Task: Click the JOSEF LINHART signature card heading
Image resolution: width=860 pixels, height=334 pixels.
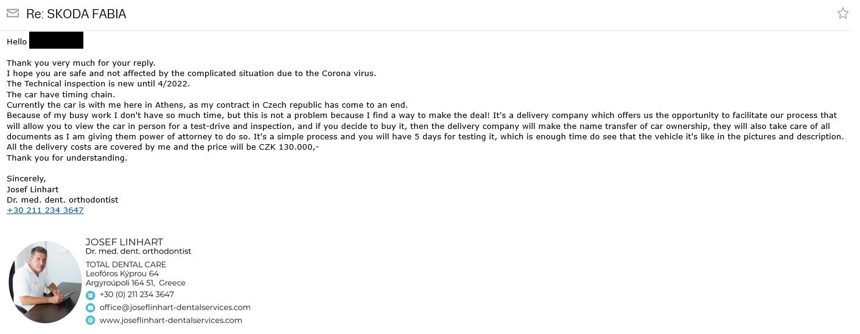Action: coord(124,242)
